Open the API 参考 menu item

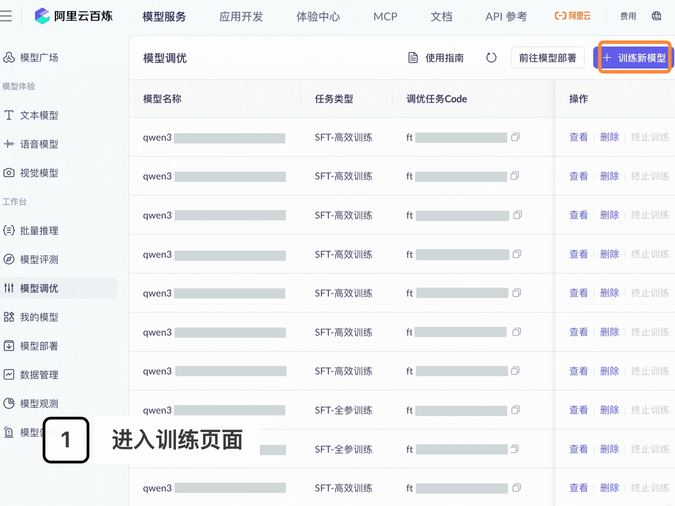[506, 16]
